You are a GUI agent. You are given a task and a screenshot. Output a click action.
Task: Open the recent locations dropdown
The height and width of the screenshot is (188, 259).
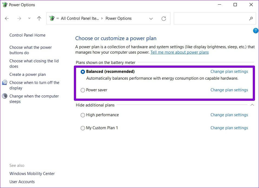(x=29, y=18)
